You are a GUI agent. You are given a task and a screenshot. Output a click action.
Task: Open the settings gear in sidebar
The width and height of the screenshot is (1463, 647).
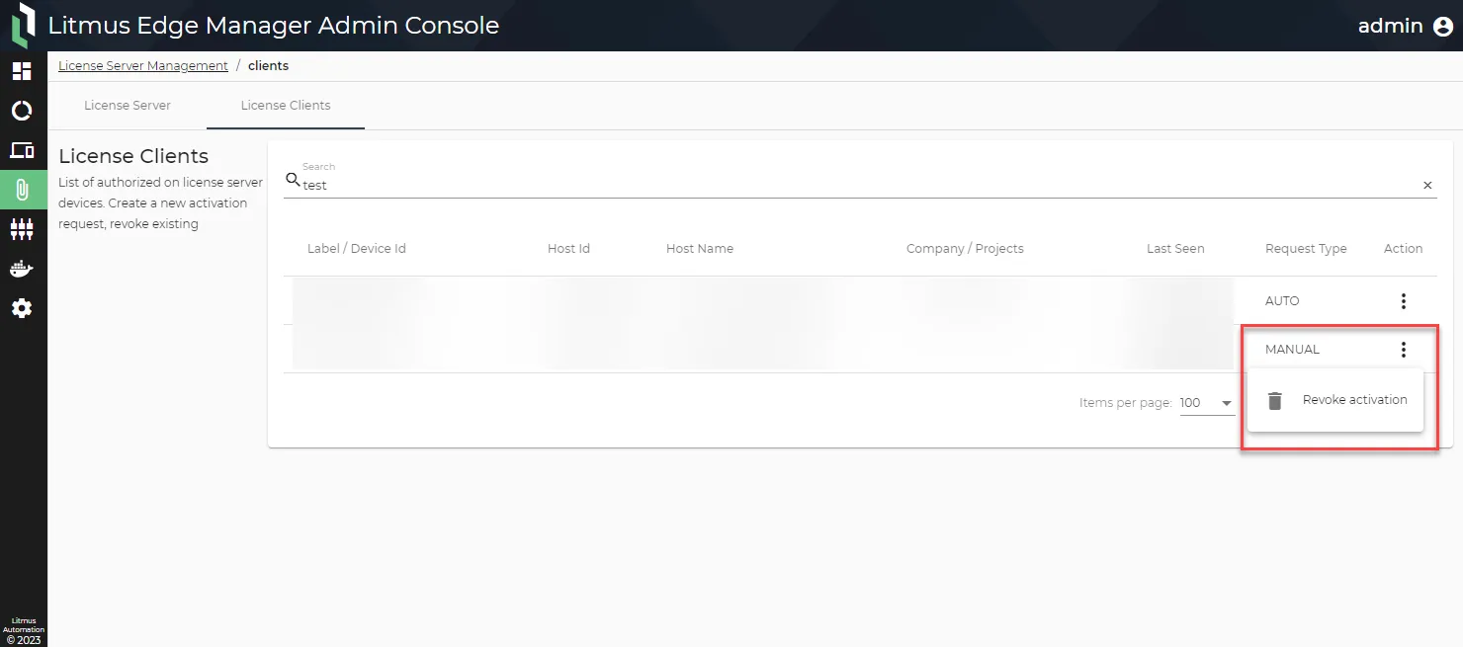pyautogui.click(x=22, y=308)
